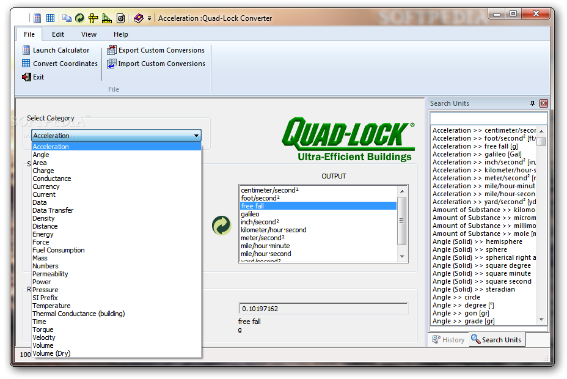
Task: Select 'Angle (Solid) >> hemisphere' search result
Action: pyautogui.click(x=484, y=242)
